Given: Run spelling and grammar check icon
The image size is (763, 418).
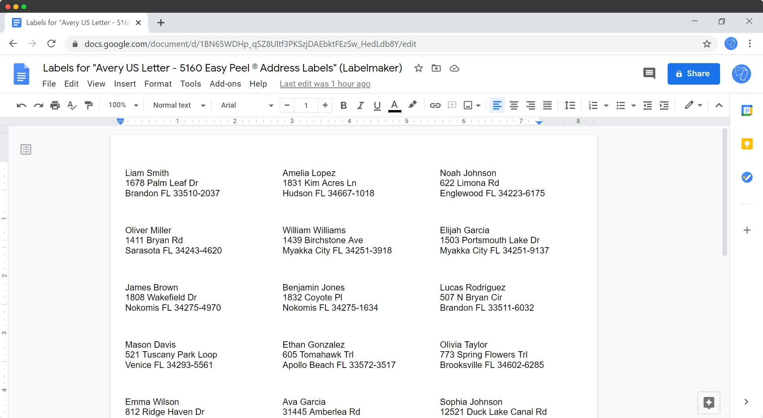Looking at the screenshot, I should pos(72,105).
